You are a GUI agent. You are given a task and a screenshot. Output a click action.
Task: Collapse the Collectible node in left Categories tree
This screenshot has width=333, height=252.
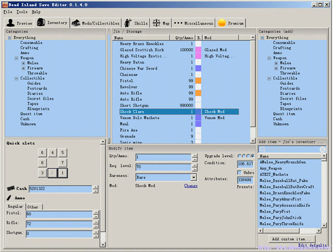pos(16,79)
